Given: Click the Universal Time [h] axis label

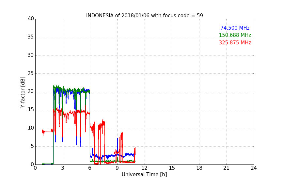Looking at the screenshot, I should coord(144,175).
